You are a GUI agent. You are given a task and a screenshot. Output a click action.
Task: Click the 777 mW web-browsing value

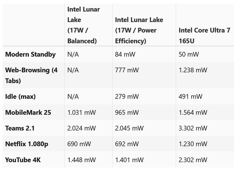tap(127, 70)
